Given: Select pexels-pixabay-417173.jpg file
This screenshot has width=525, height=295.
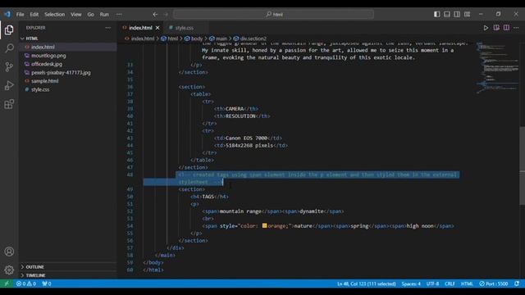Looking at the screenshot, I should click(61, 73).
